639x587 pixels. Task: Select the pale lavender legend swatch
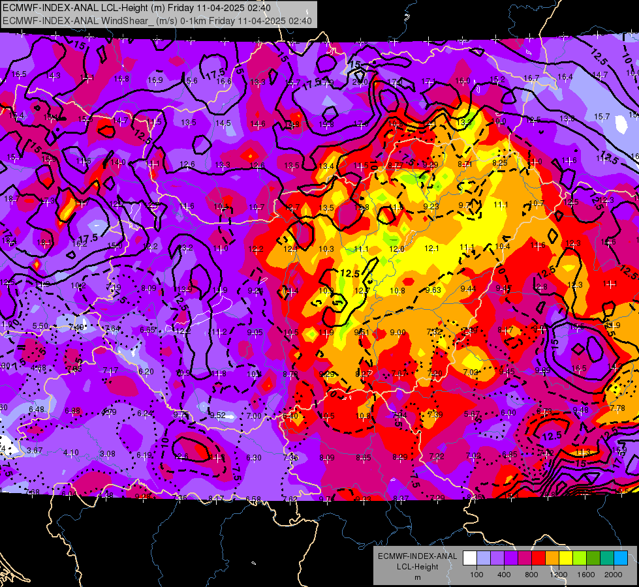(484, 558)
